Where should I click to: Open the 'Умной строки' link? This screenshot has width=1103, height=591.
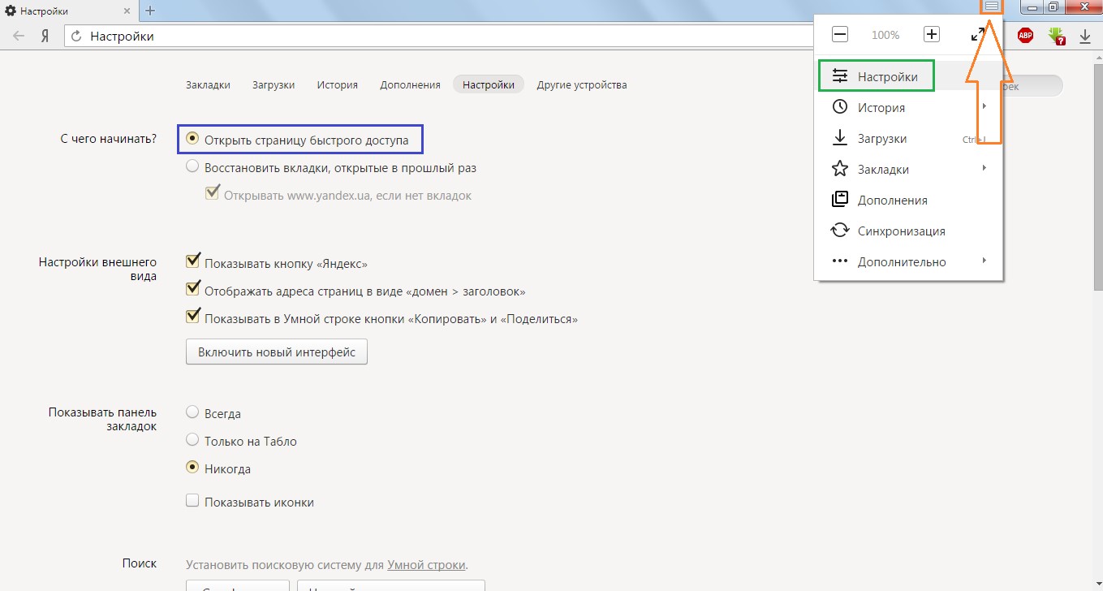[x=426, y=565]
